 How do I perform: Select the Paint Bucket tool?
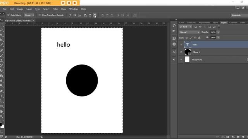pyautogui.click(x=2, y=76)
